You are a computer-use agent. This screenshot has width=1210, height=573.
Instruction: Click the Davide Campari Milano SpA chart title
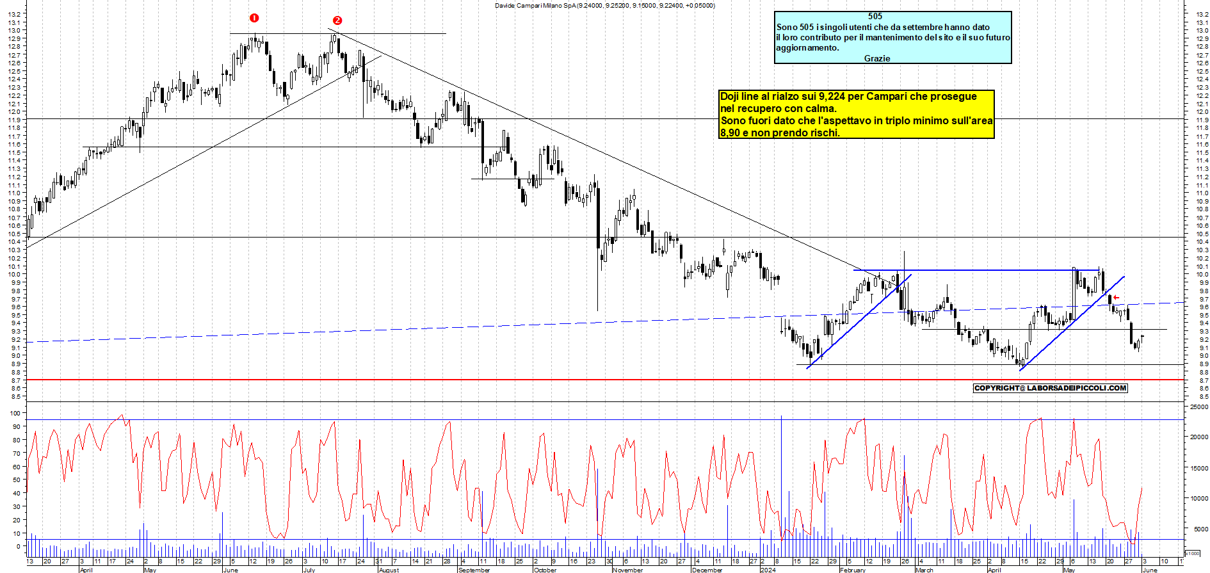point(605,5)
